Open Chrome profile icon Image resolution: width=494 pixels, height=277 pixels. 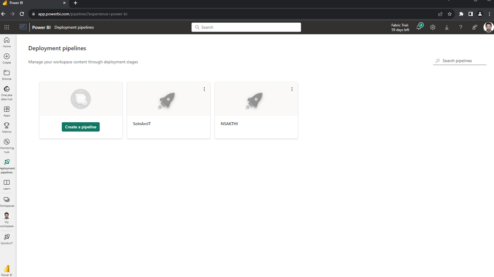[480, 14]
